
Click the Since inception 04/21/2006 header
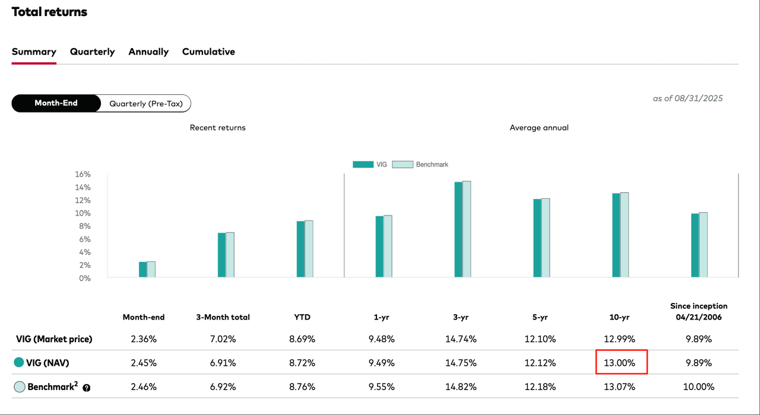pyautogui.click(x=698, y=311)
